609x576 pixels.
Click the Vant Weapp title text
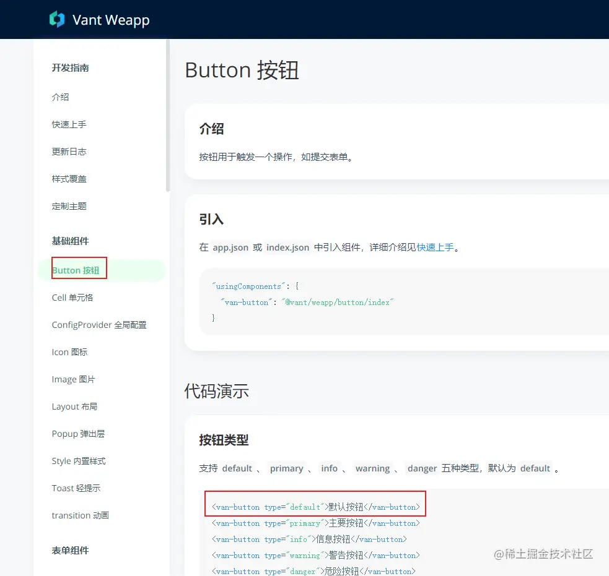click(x=111, y=20)
